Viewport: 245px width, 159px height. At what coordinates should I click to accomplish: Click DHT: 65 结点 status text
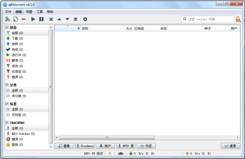[93, 153]
